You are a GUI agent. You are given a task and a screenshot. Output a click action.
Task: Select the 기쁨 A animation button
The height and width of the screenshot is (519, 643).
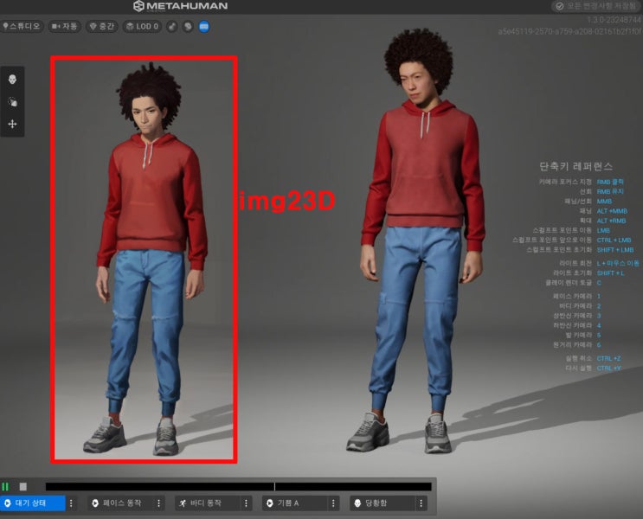(x=295, y=503)
